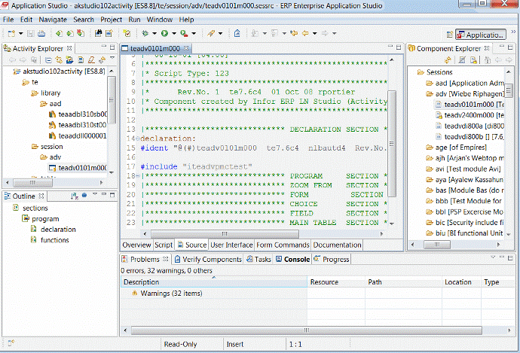This screenshot has height=353, width=520.
Task: Maximize the code editor area
Action: [397, 49]
